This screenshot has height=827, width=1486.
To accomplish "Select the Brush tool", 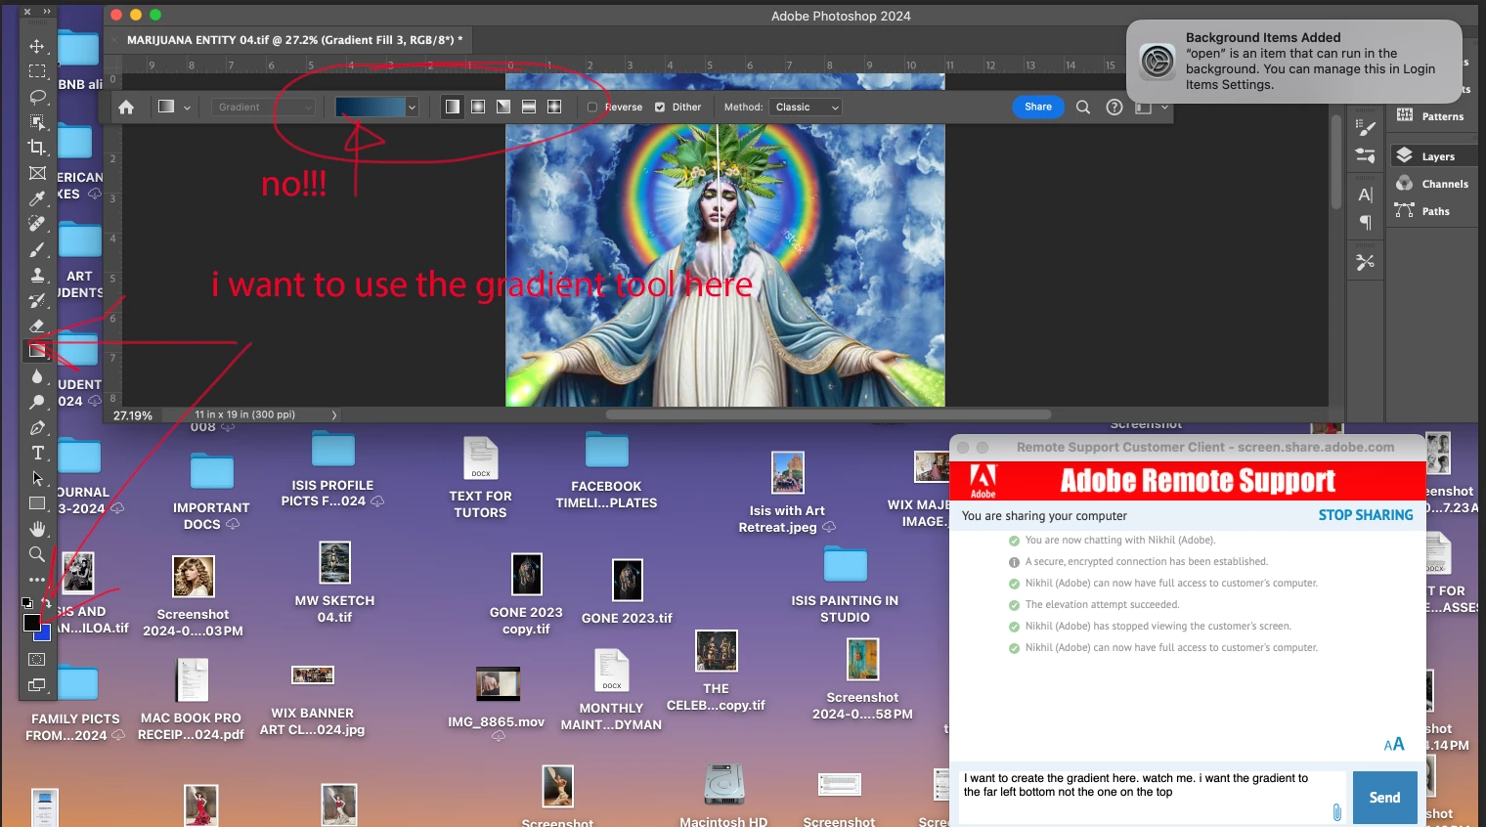I will pyautogui.click(x=37, y=249).
